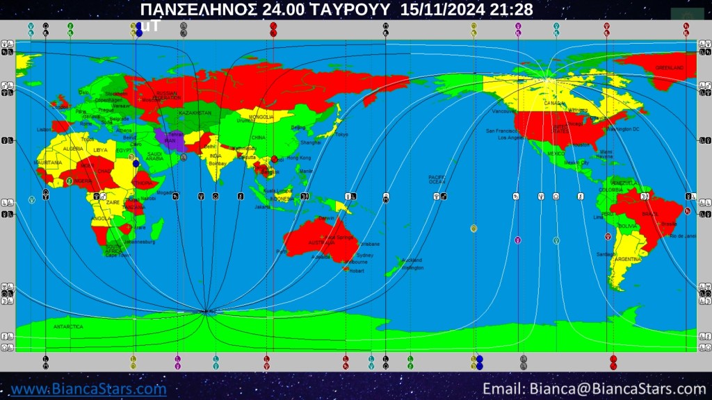The image size is (712, 400).
Task: Click the Antarctica label on the map
Action: (x=68, y=326)
